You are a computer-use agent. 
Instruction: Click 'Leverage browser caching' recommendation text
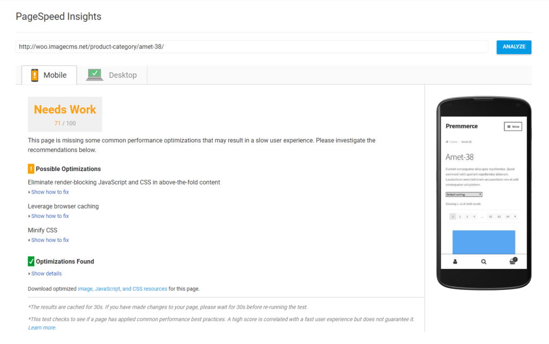click(63, 207)
